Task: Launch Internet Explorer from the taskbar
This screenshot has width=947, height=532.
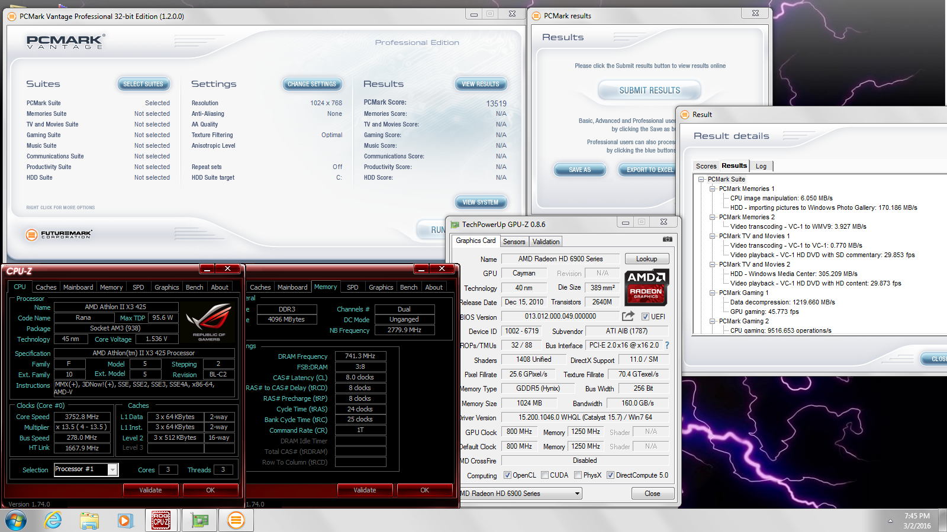Action: (x=53, y=521)
